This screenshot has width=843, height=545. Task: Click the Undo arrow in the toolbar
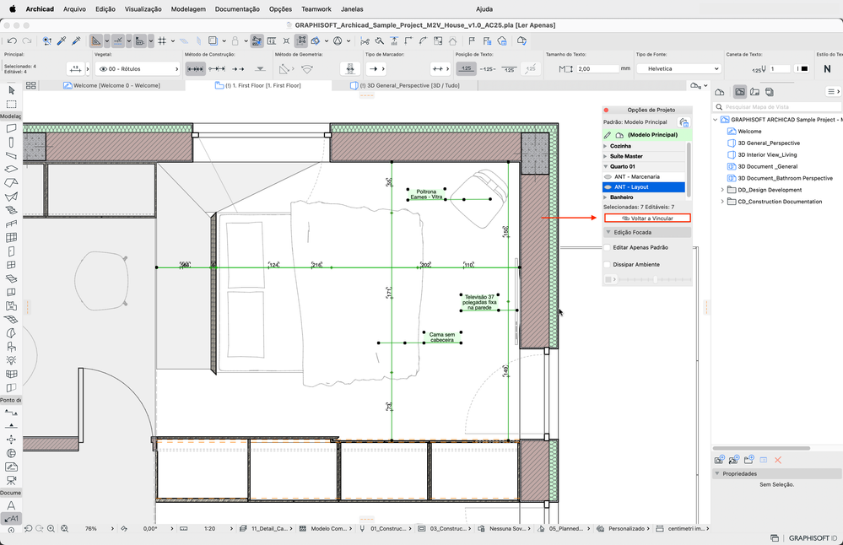coord(12,40)
